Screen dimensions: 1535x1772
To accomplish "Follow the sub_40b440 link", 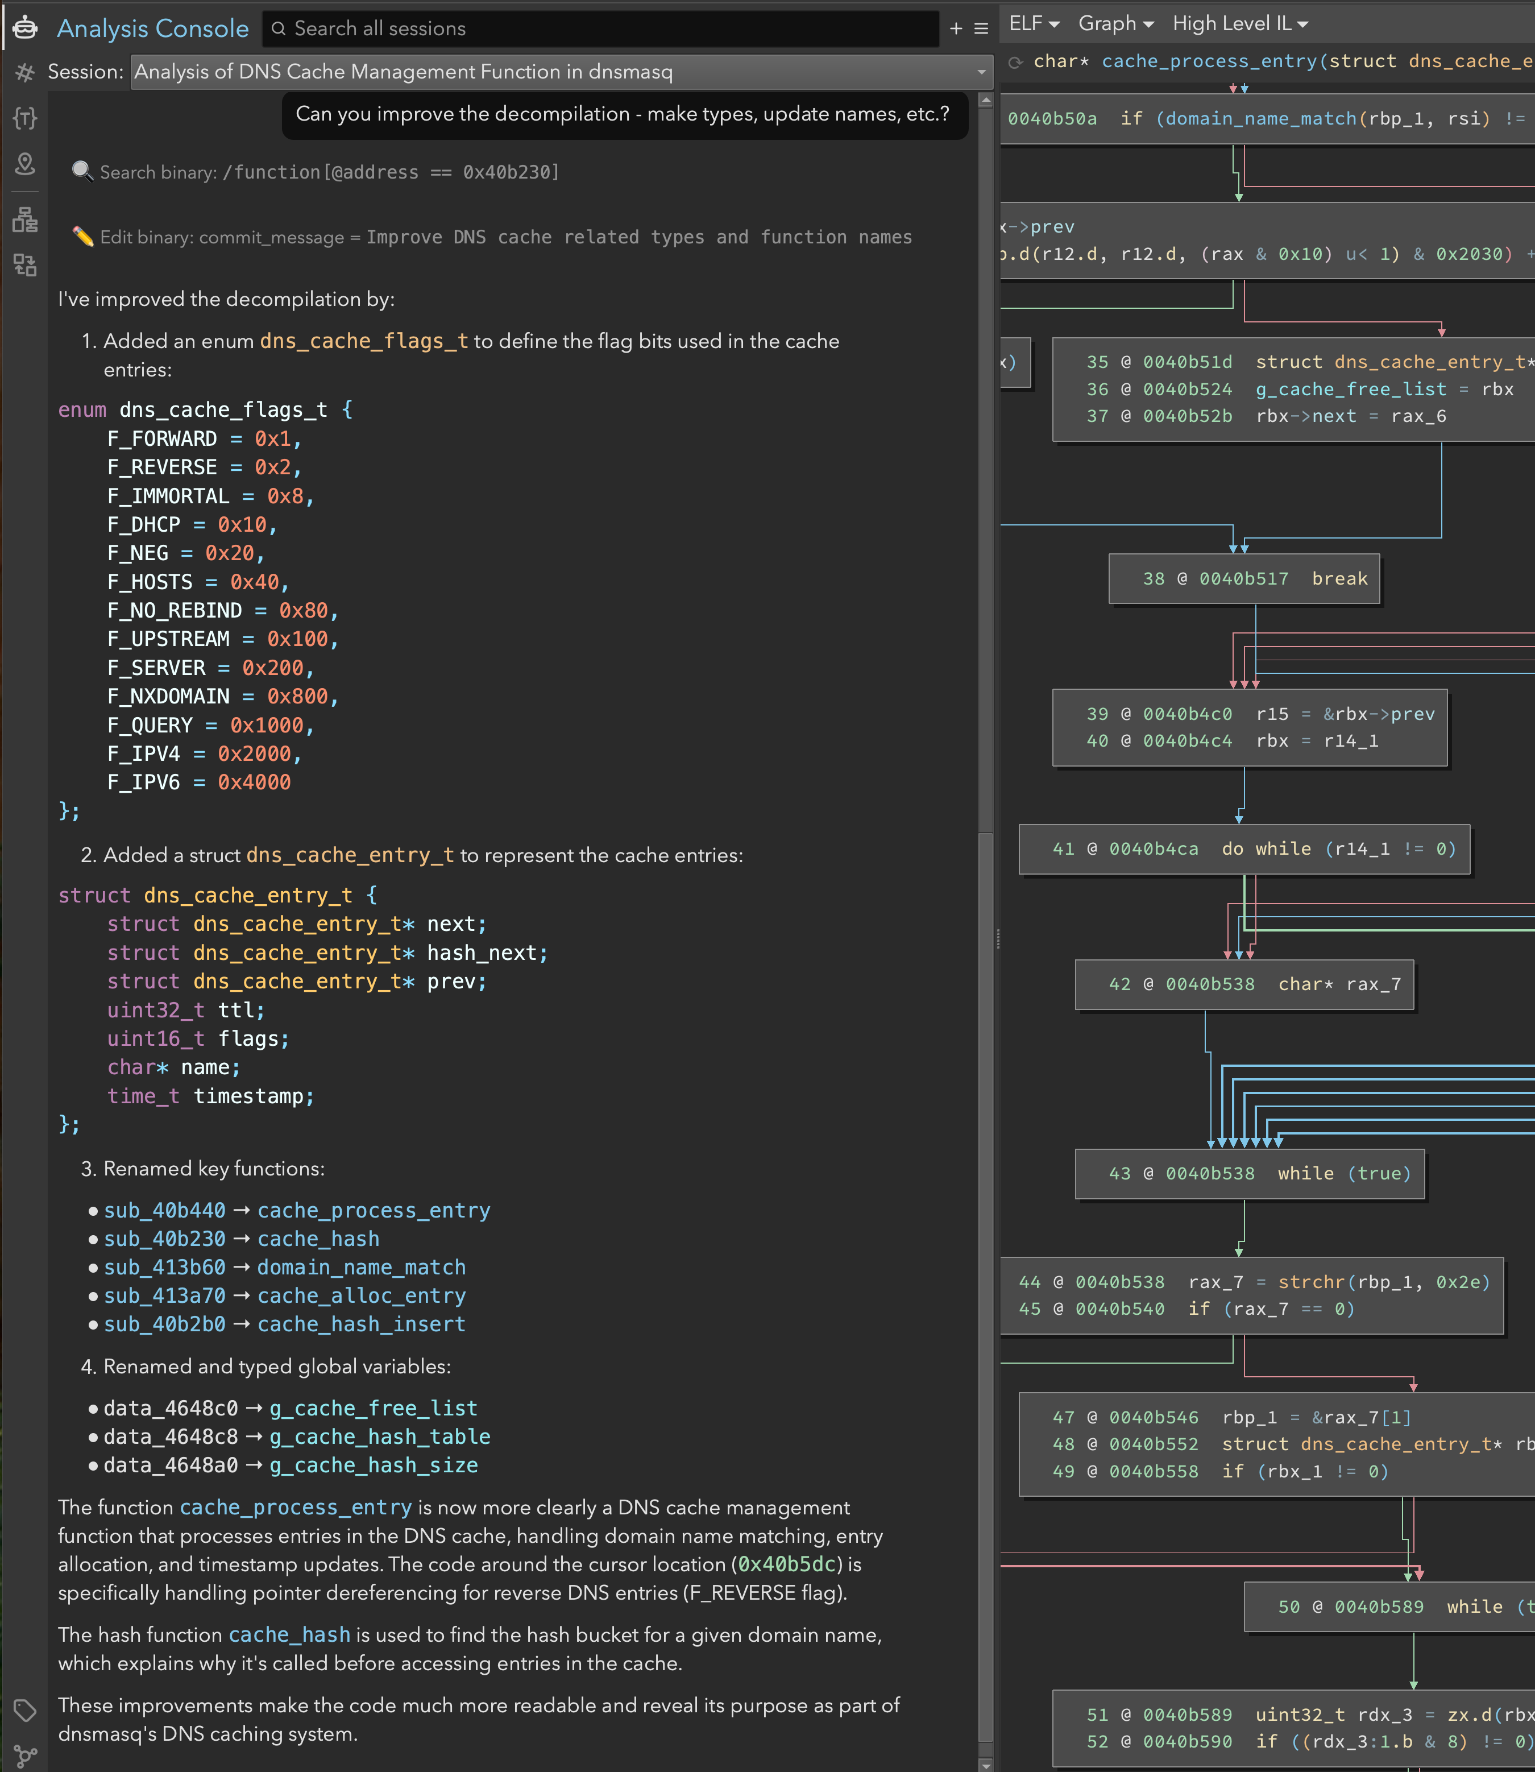I will pyautogui.click(x=164, y=1210).
